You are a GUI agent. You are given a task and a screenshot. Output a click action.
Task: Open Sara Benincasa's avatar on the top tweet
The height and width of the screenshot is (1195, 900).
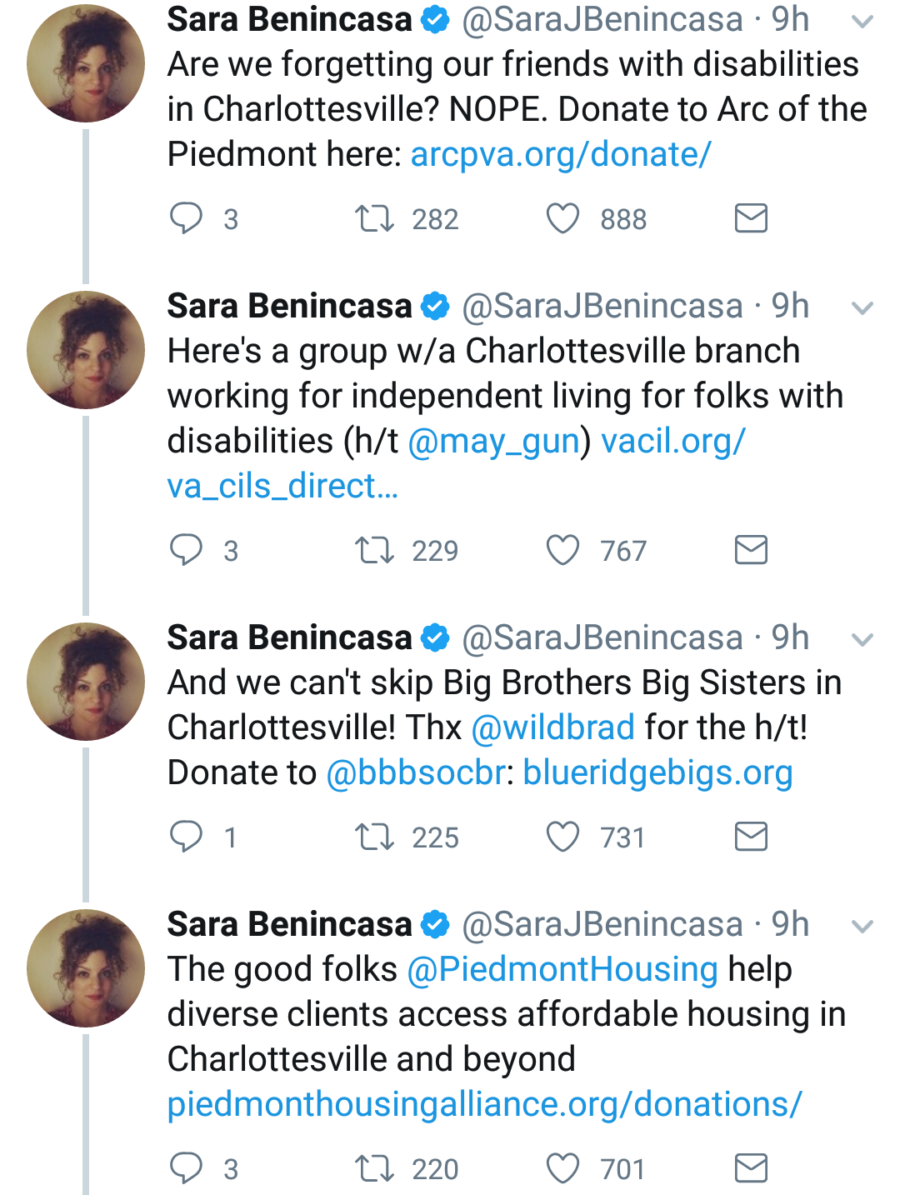[86, 63]
